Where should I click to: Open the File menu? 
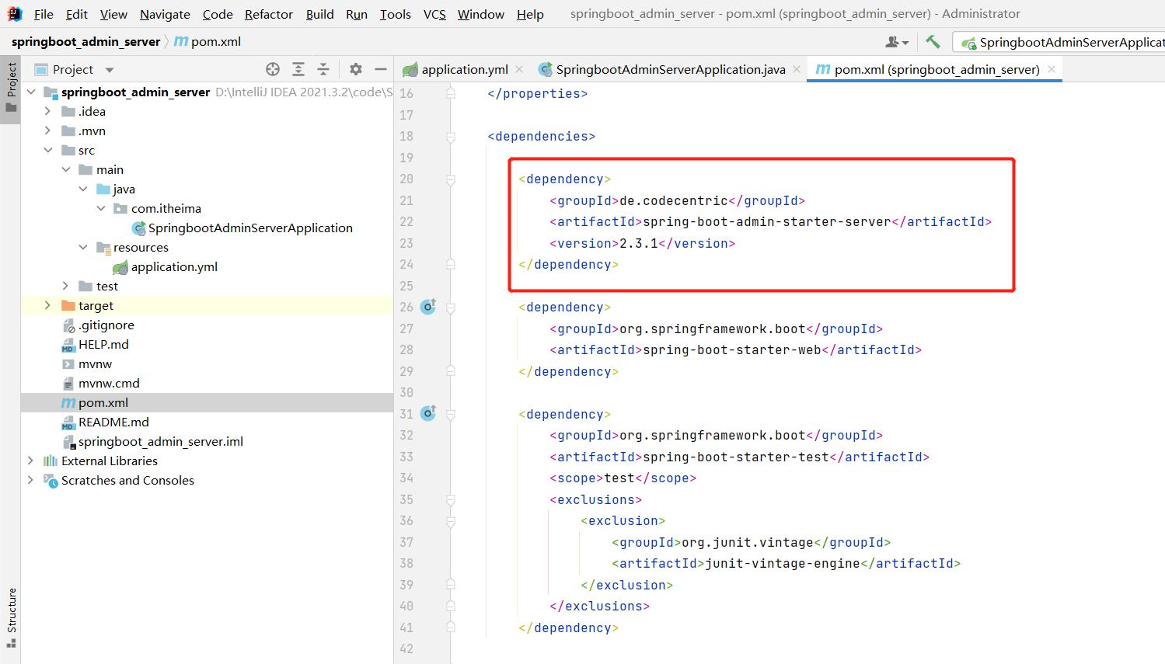pos(44,14)
